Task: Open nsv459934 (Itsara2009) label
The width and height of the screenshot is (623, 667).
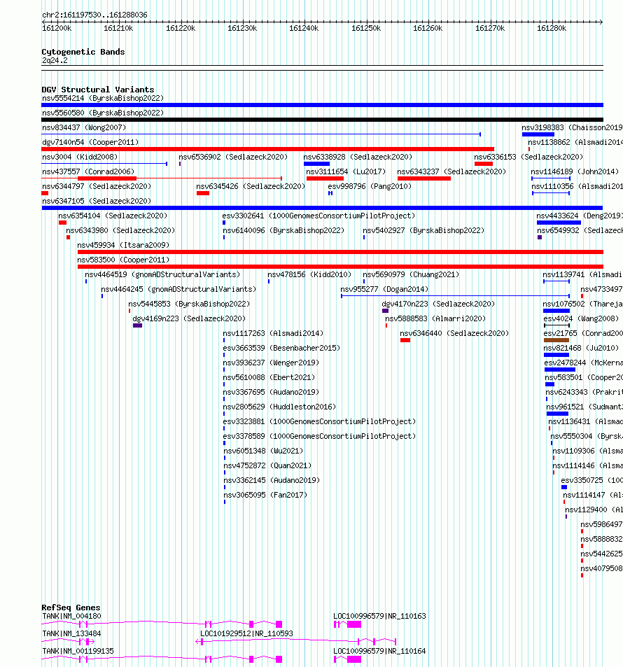Action: tap(123, 245)
